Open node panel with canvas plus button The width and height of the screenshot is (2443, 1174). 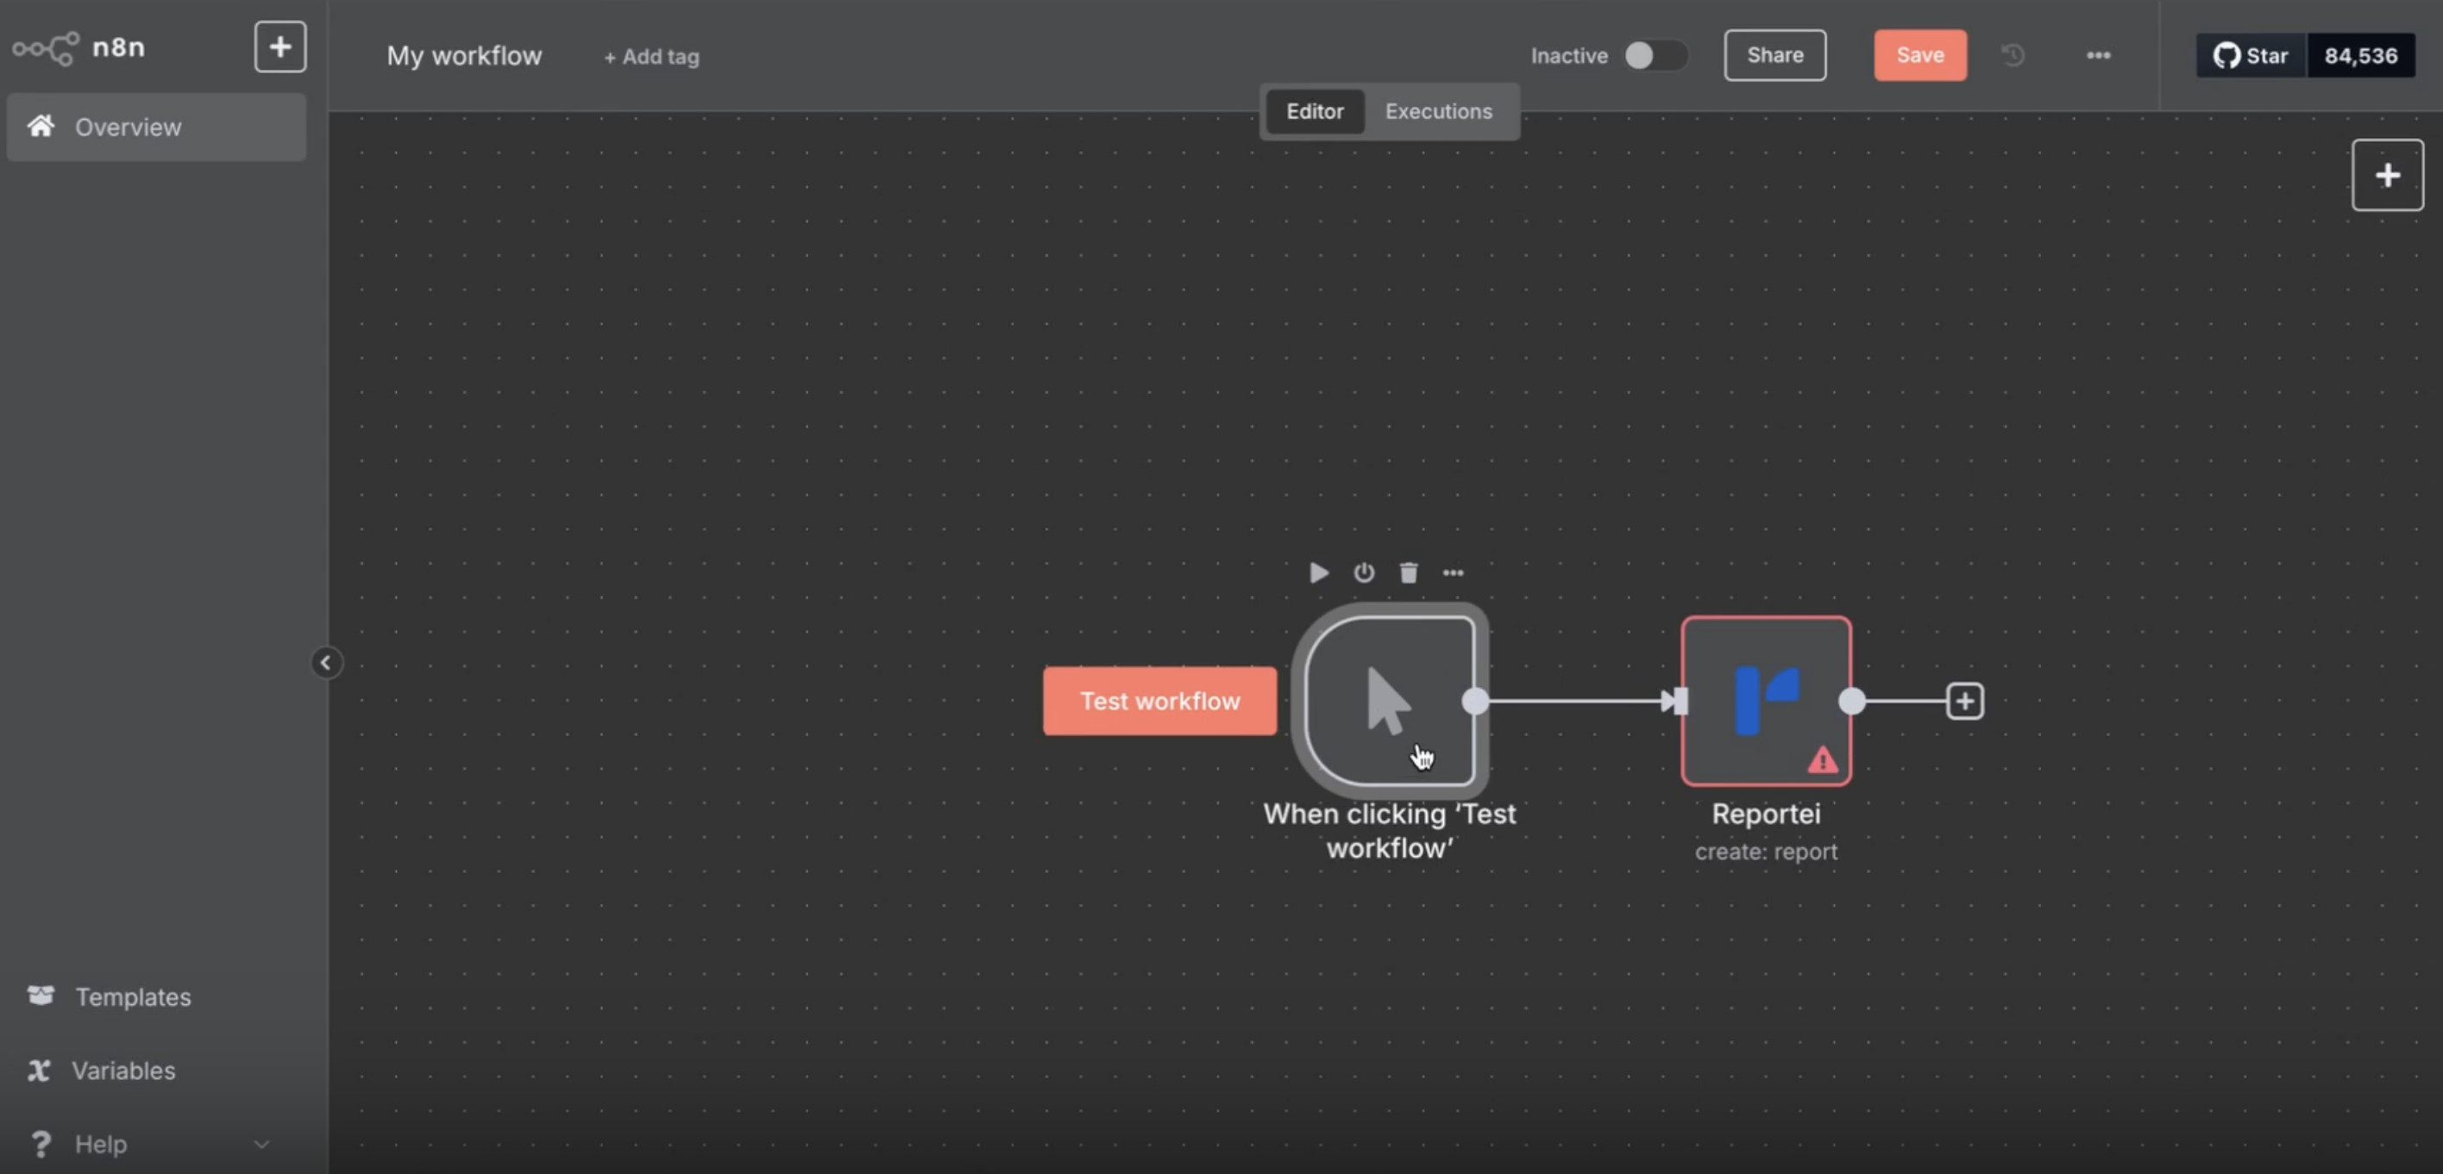coord(2386,175)
